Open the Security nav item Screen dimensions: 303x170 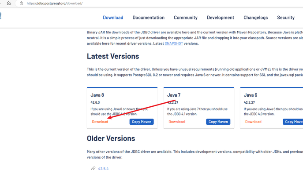coord(286,18)
